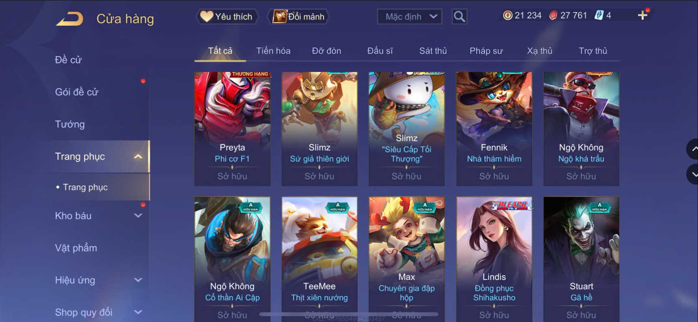Screen dimensions: 698x322
Task: Open the magnifier search icon
Action: tap(459, 17)
